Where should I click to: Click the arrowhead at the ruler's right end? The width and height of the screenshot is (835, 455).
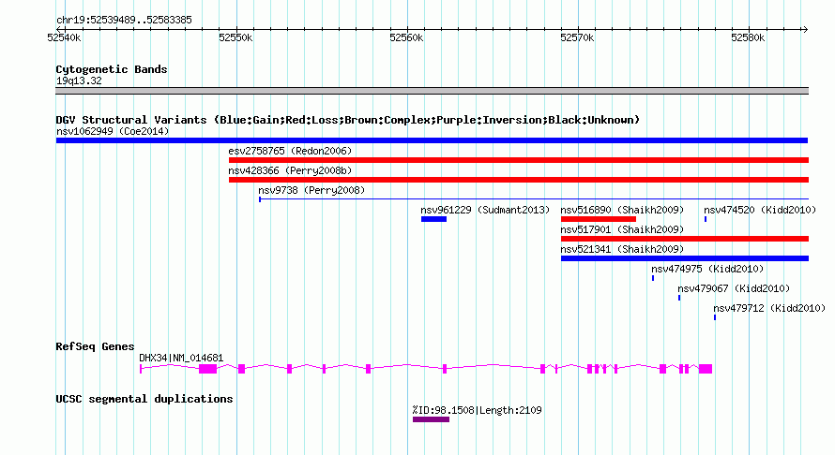pyautogui.click(x=805, y=30)
